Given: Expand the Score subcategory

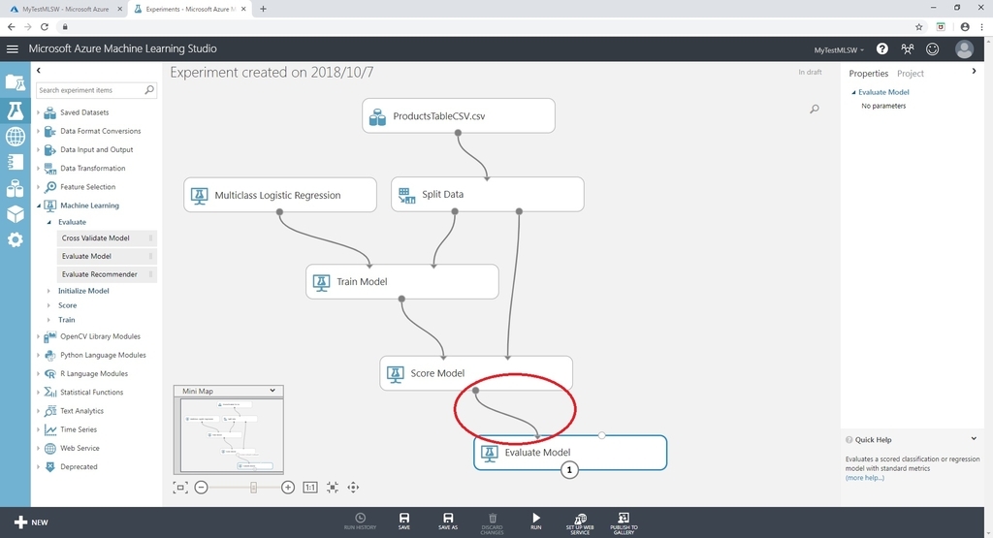Looking at the screenshot, I should [x=48, y=305].
